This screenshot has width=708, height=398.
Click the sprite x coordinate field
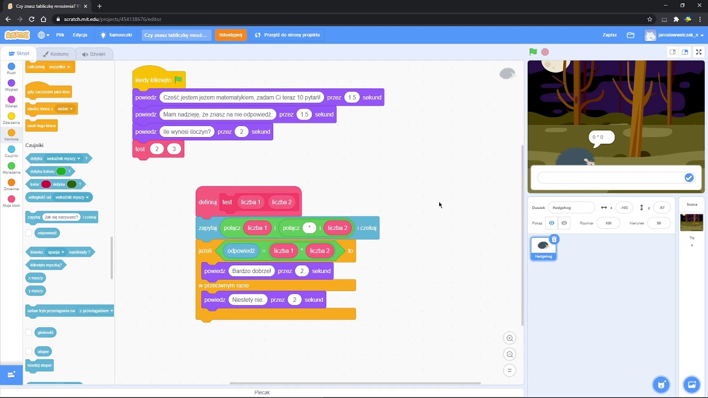tap(624, 208)
